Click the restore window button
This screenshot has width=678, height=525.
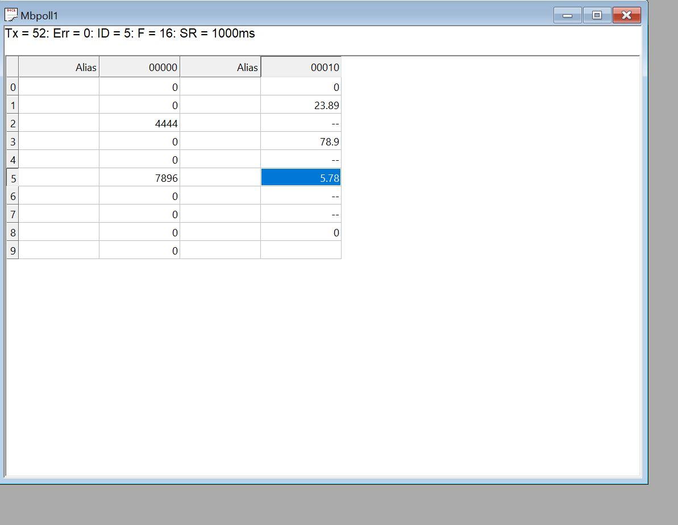point(596,15)
